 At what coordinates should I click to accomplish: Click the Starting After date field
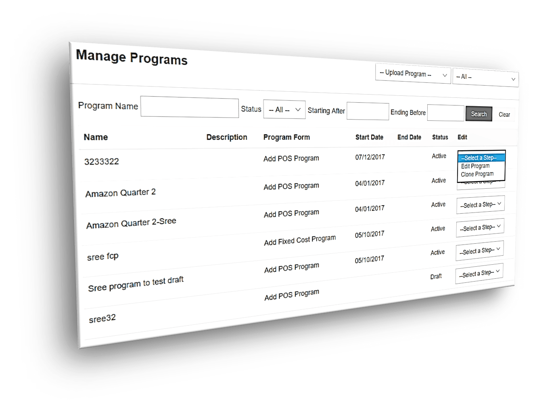click(368, 111)
